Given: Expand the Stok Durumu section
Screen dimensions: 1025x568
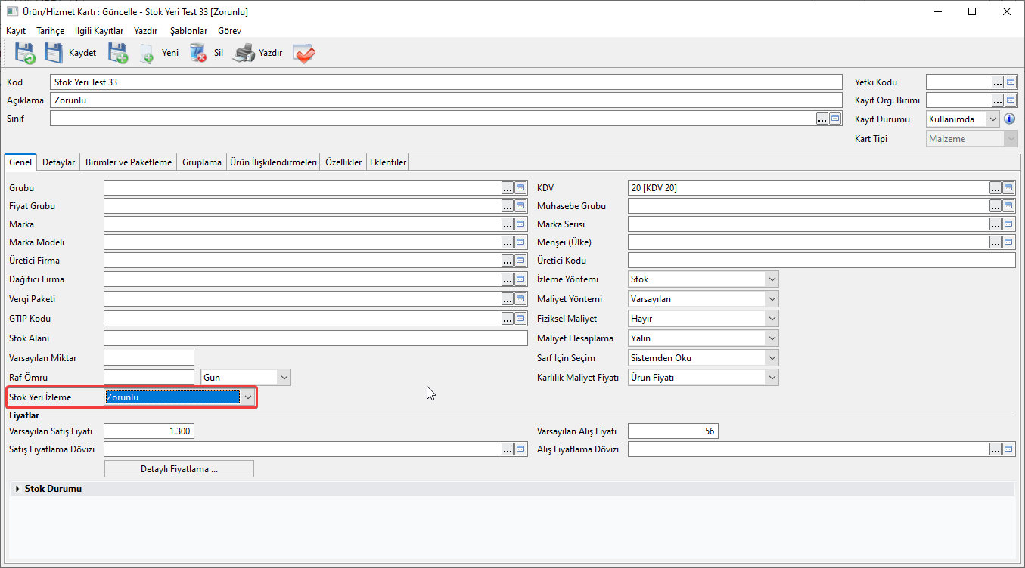Looking at the screenshot, I should tap(18, 489).
